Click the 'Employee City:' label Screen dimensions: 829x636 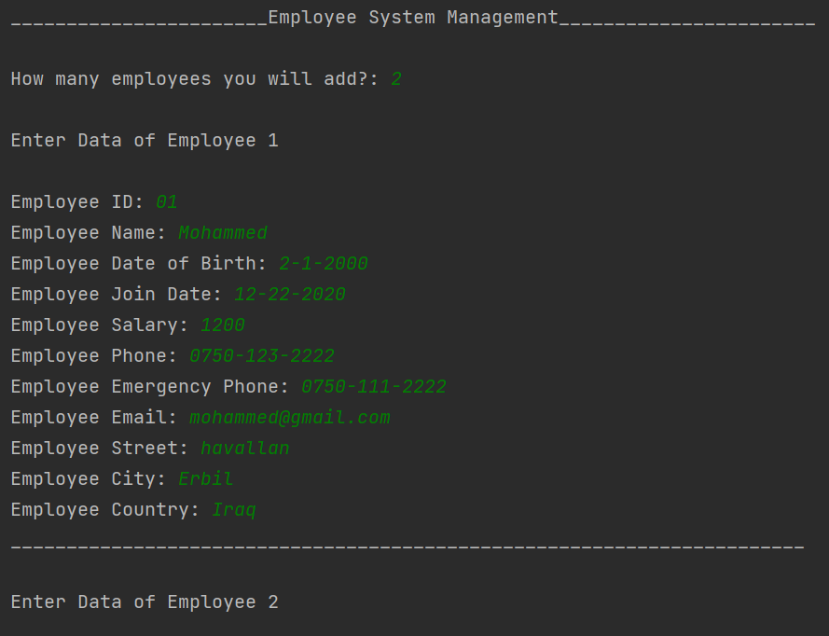coord(89,478)
